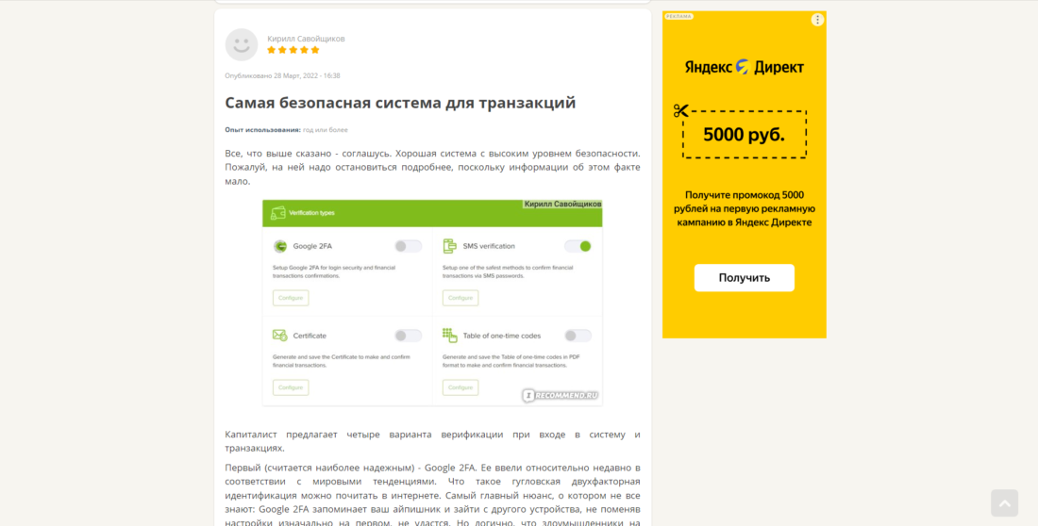Click the ad text Получите промокод 5000 рублей
The height and width of the screenshot is (526, 1038).
[x=745, y=208]
